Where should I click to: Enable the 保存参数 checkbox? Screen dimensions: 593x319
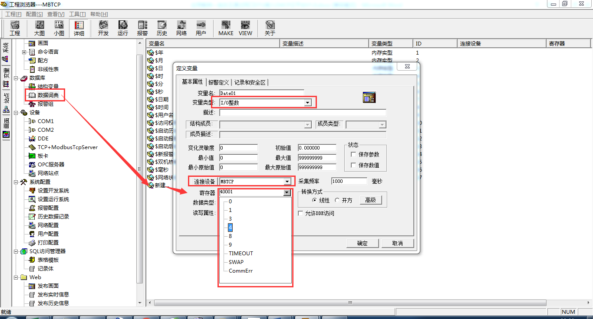(x=354, y=154)
